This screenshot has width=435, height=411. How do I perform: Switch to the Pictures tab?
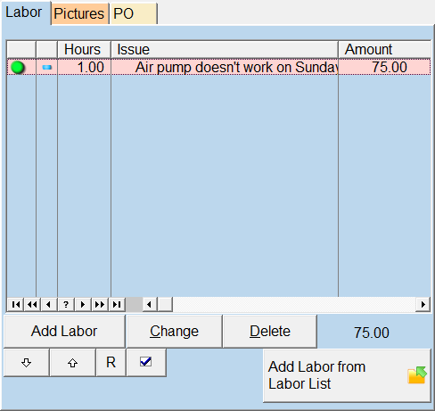(79, 13)
